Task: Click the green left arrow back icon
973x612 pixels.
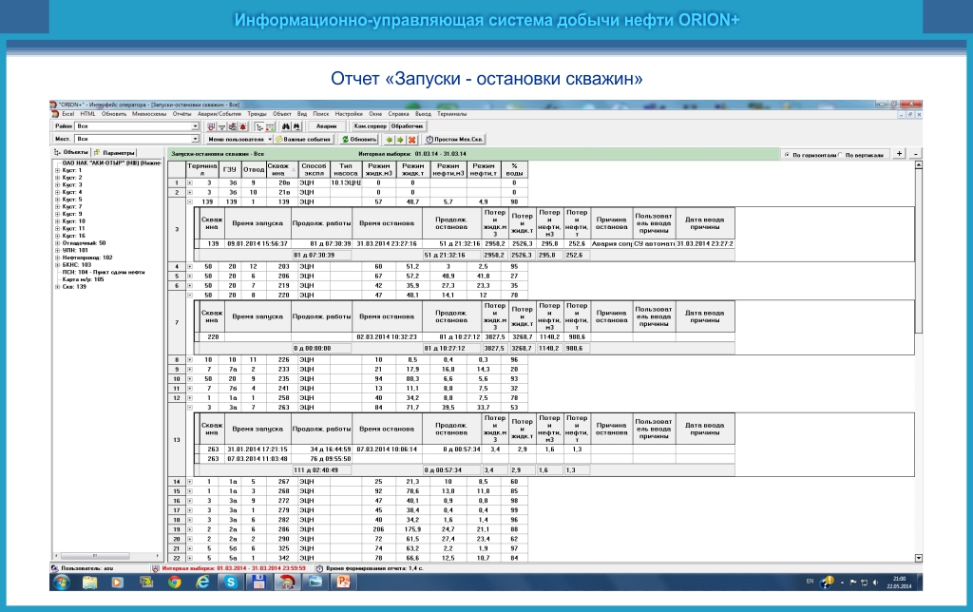Action: tap(389, 140)
